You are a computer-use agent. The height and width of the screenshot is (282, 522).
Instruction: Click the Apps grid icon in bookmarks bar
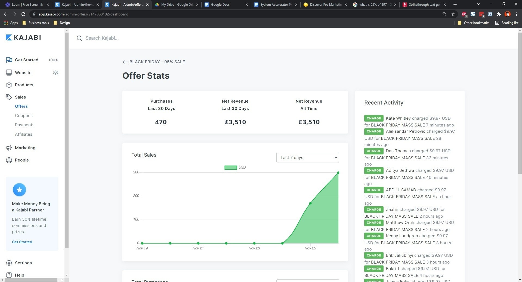6,23
